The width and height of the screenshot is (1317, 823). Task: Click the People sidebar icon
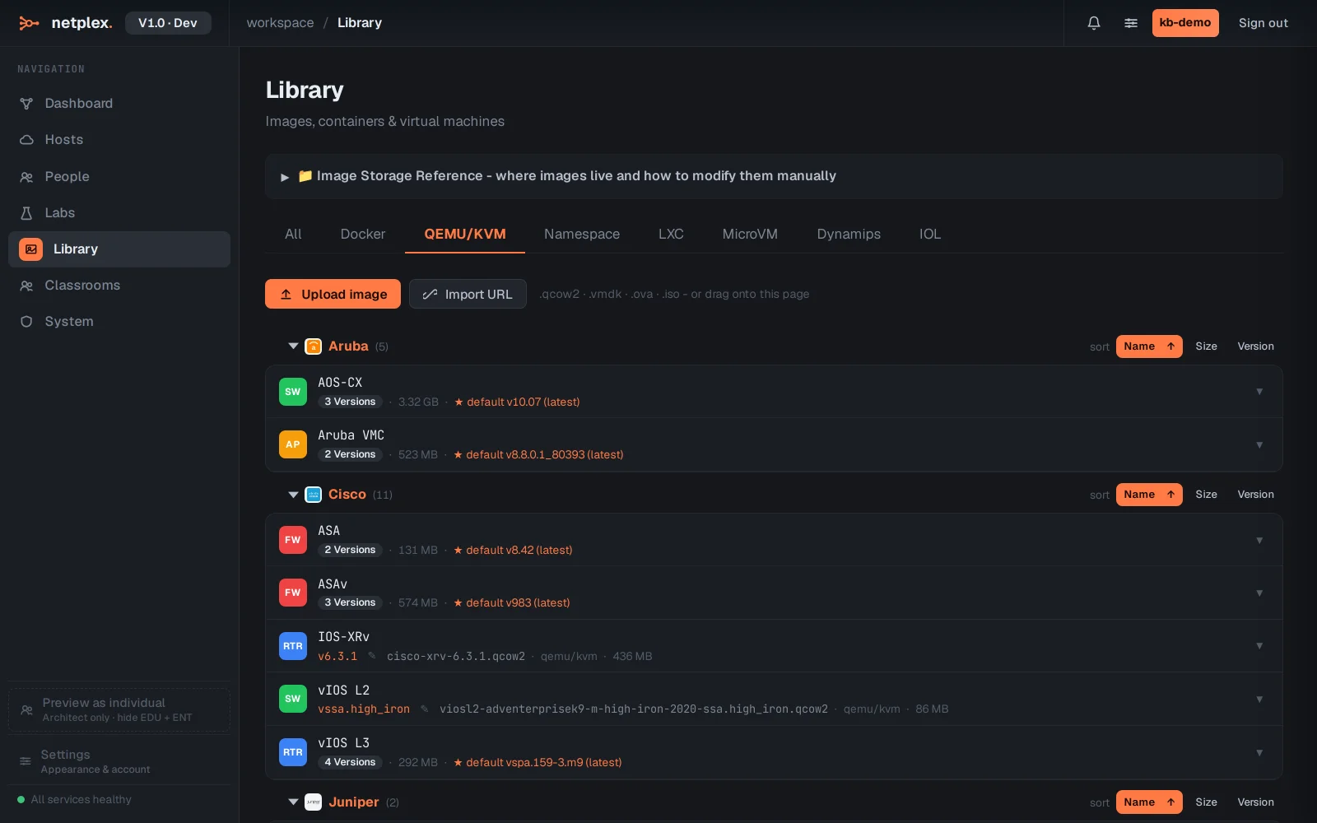26,177
